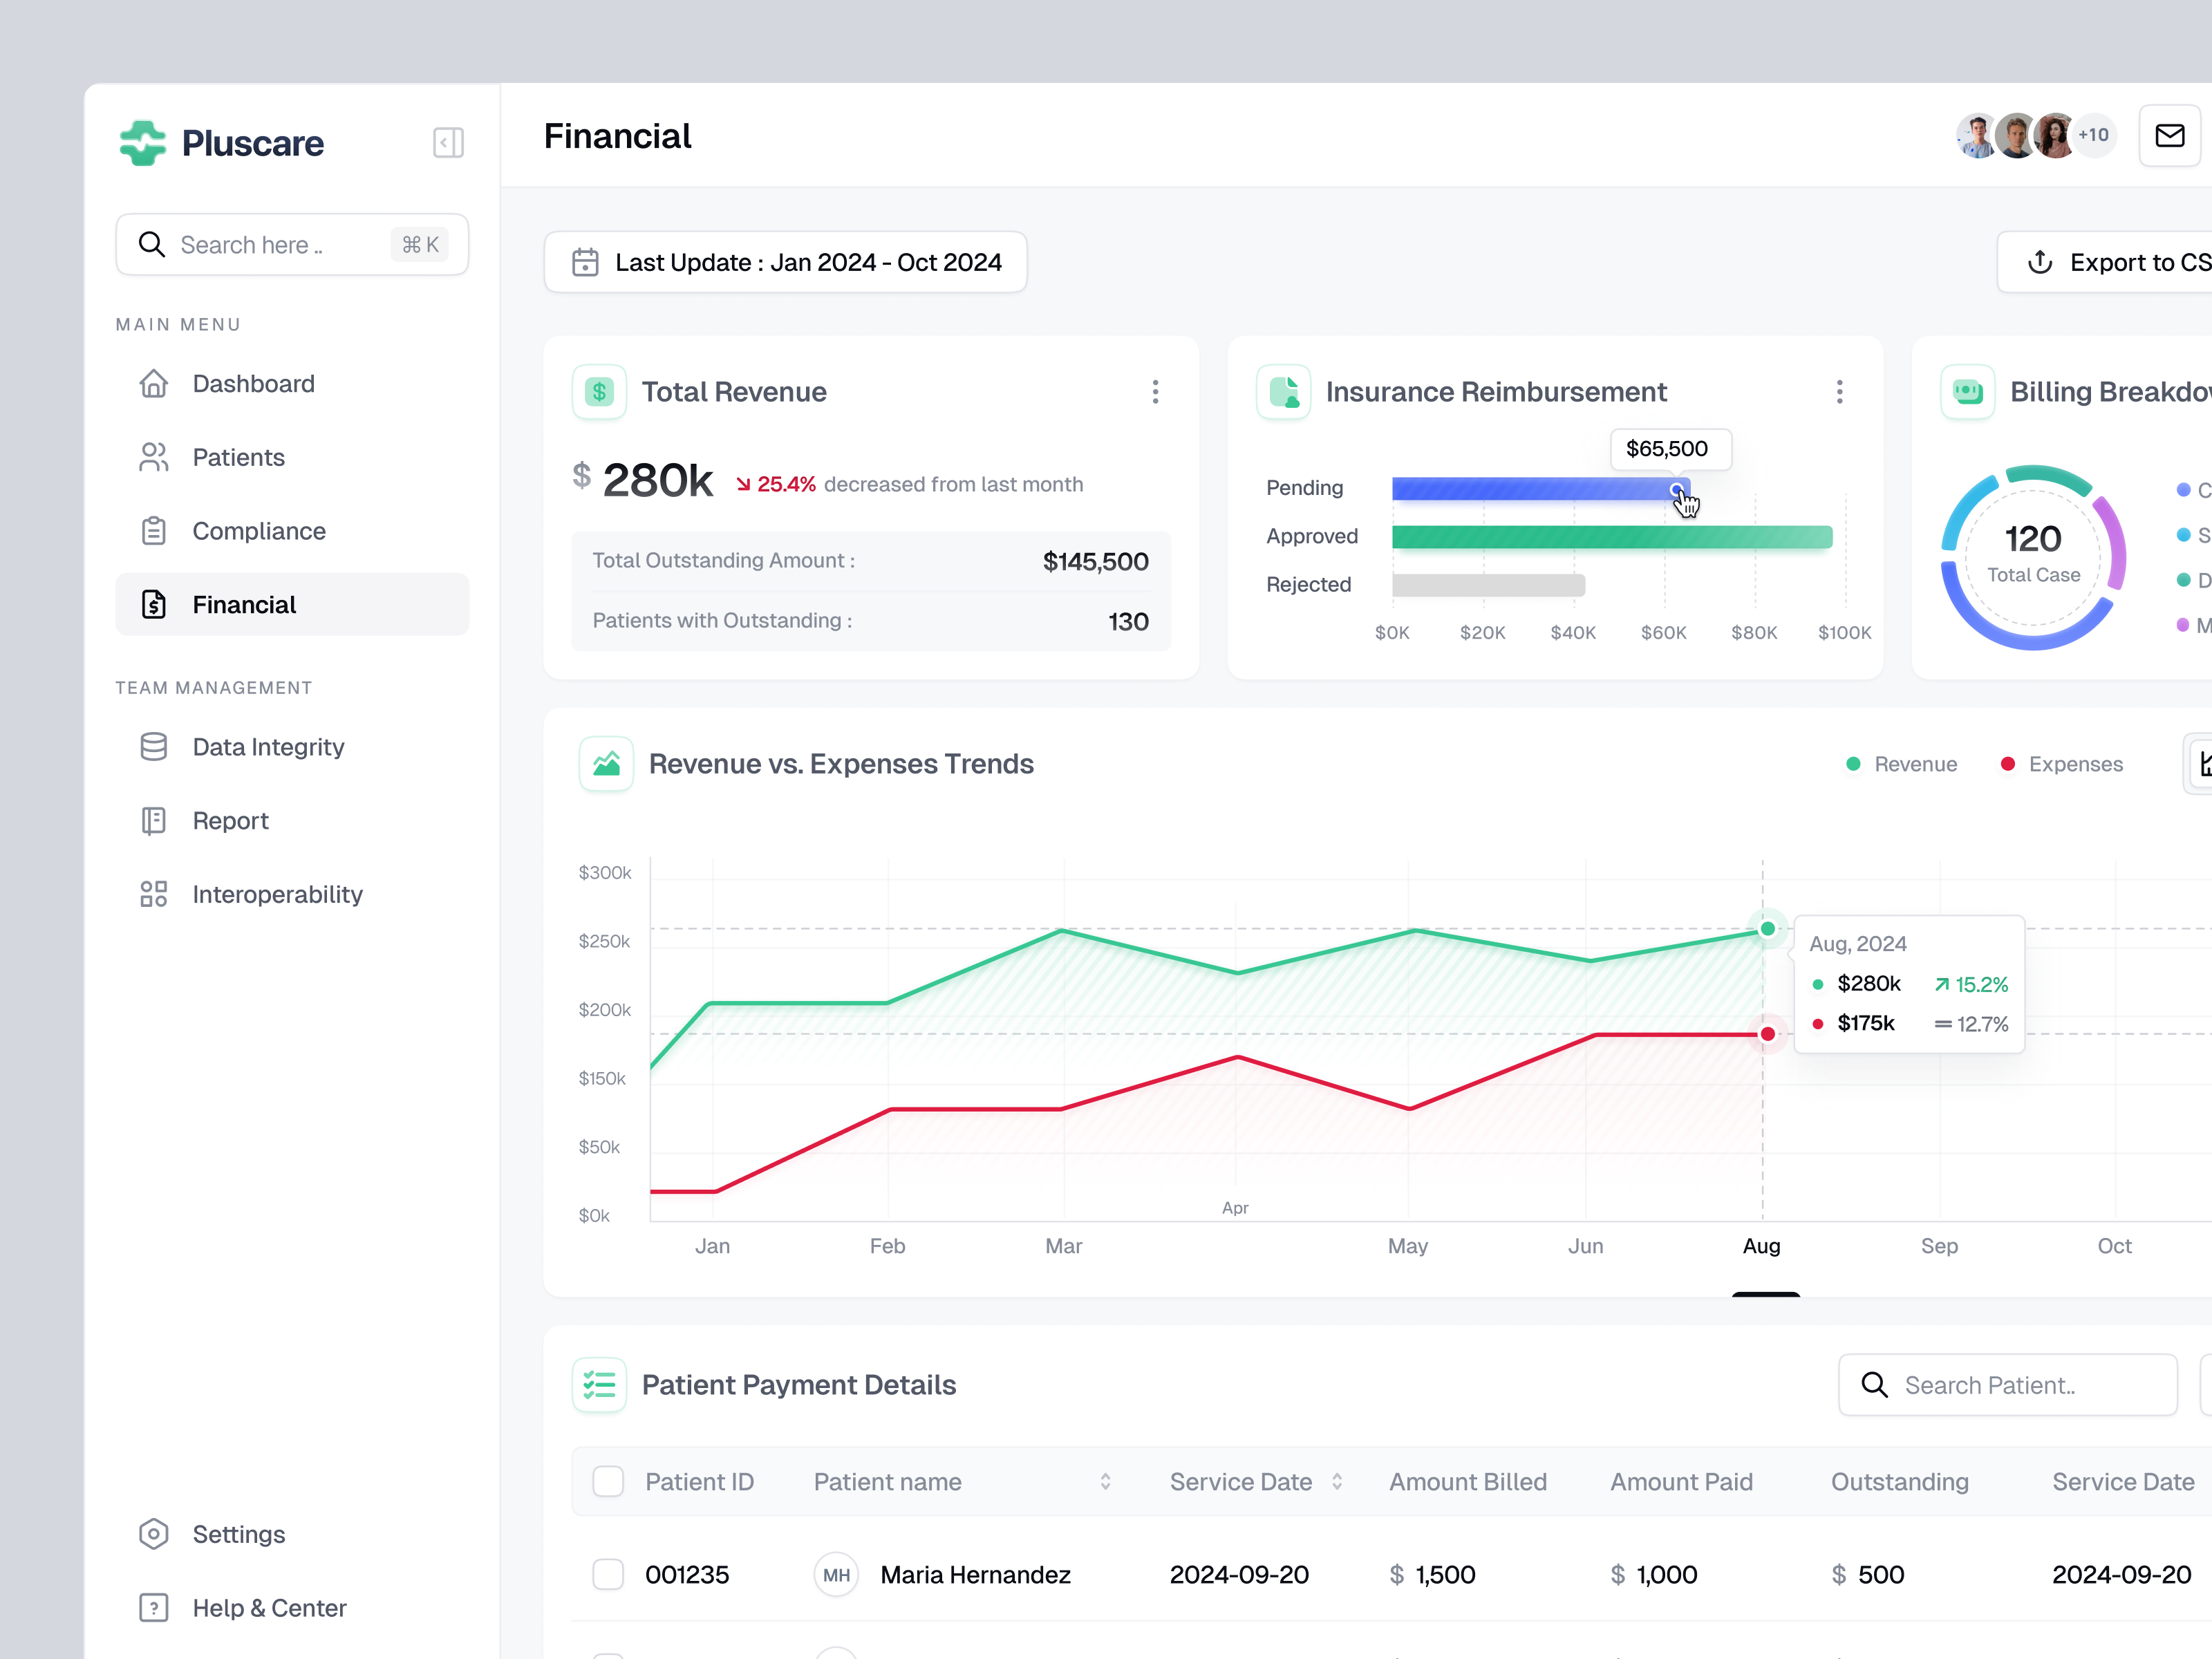Open the Compliance section icon
This screenshot has height=1659, width=2212.
click(154, 530)
